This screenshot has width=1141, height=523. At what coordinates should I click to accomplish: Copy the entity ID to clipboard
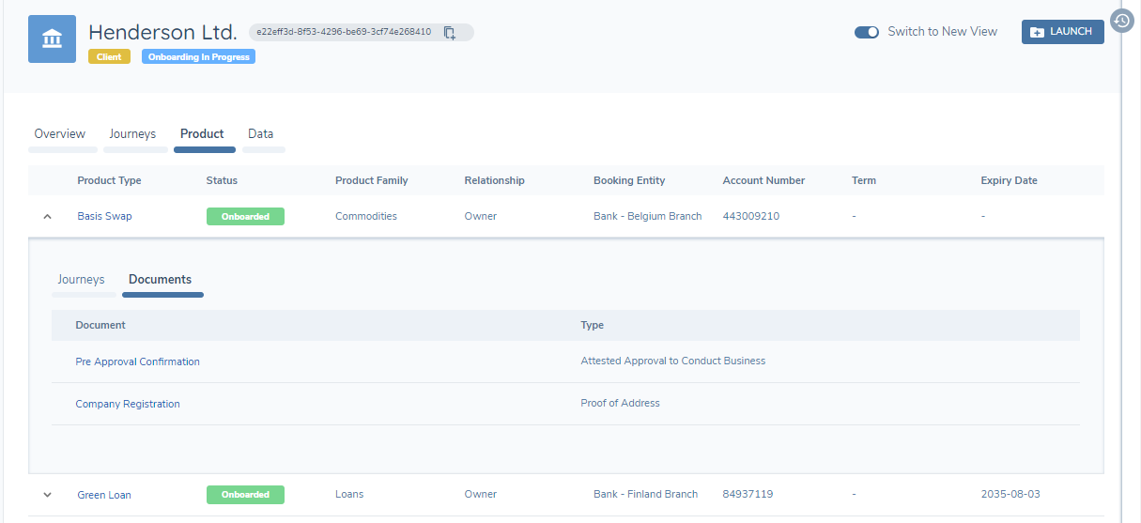(x=450, y=33)
